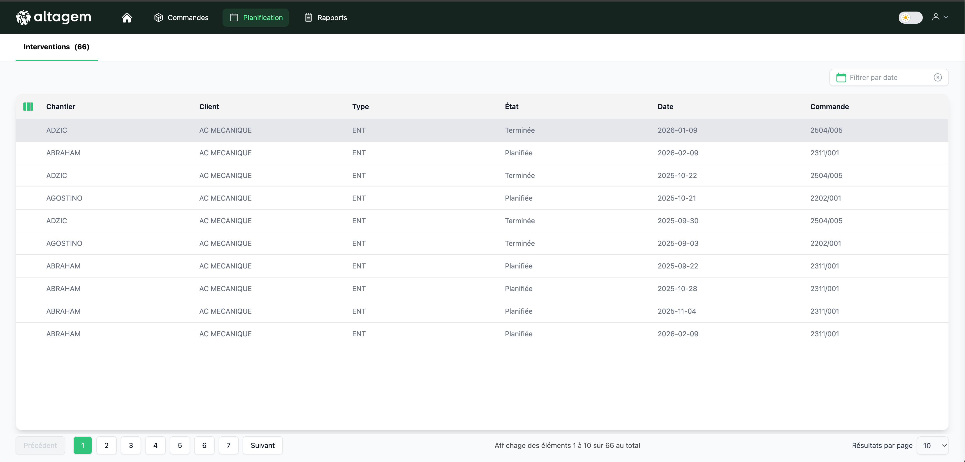Viewport: 965px width, 462px height.
Task: Jump to page 7
Action: click(229, 445)
